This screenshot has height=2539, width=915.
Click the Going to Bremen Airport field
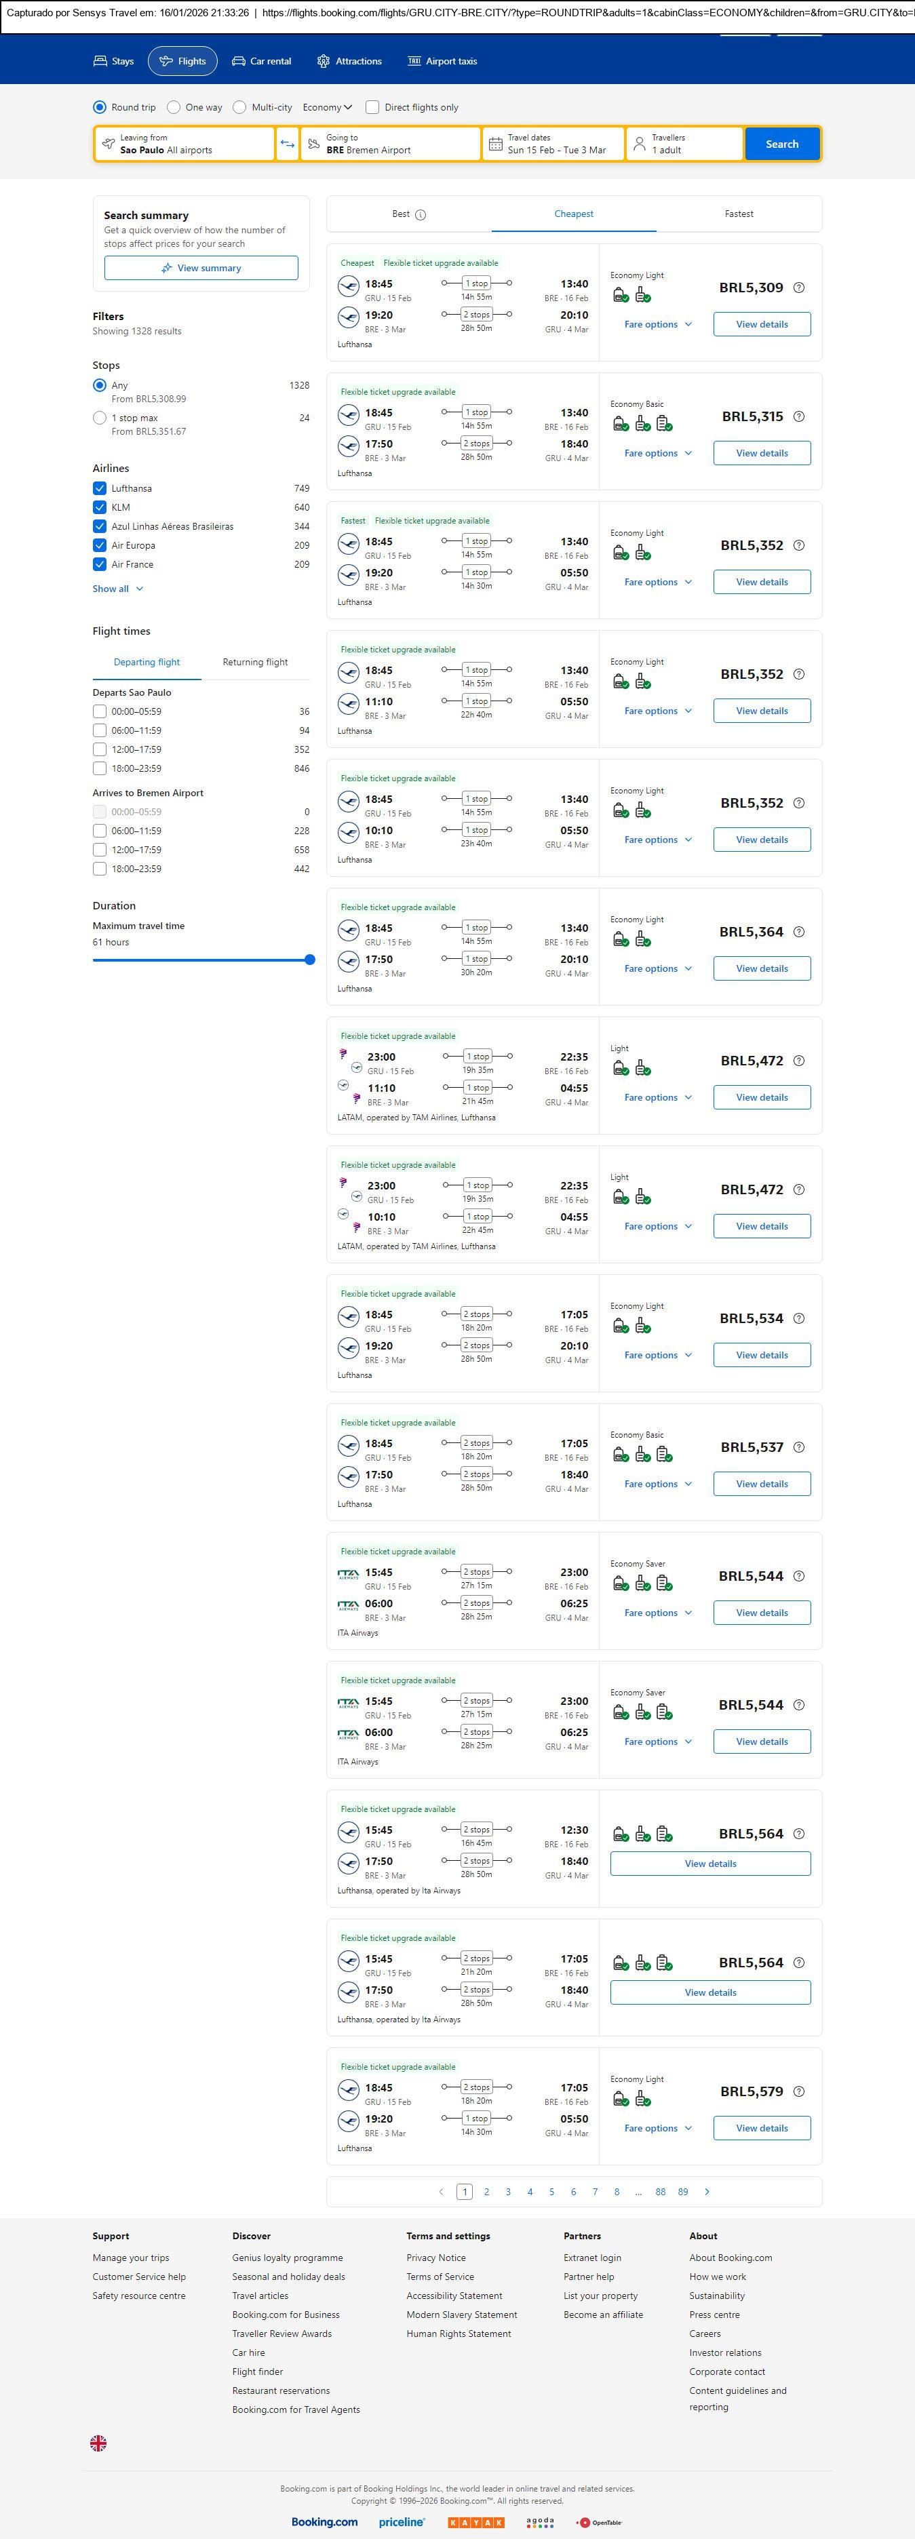coord(389,144)
